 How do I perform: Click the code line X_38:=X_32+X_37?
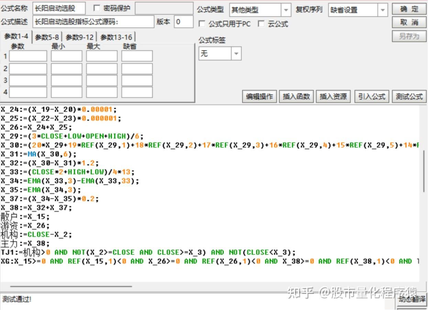pyautogui.click(x=36, y=208)
